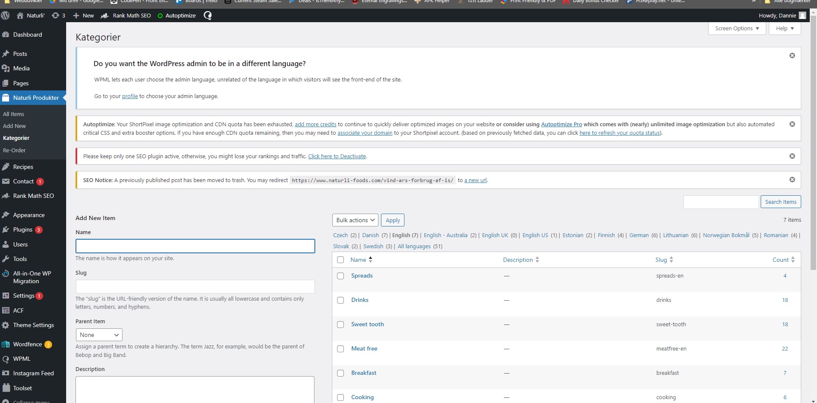Check the Drinks row checkbox
The height and width of the screenshot is (403, 817).
pos(340,300)
